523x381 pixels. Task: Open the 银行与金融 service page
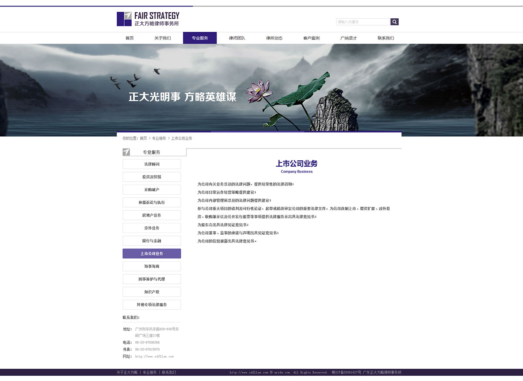tap(152, 241)
